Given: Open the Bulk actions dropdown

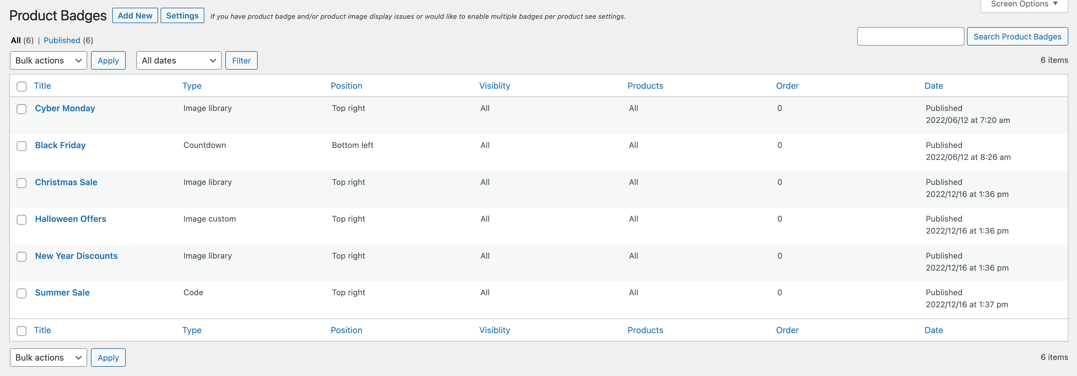Looking at the screenshot, I should click(48, 60).
